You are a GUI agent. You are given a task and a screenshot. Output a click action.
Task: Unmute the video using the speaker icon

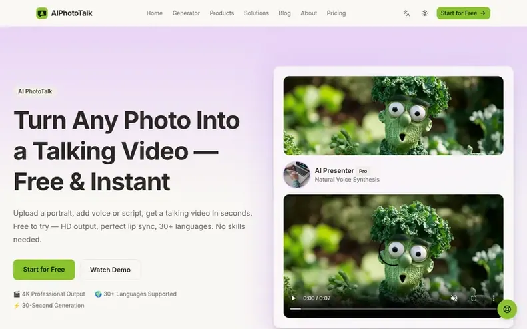tap(454, 298)
